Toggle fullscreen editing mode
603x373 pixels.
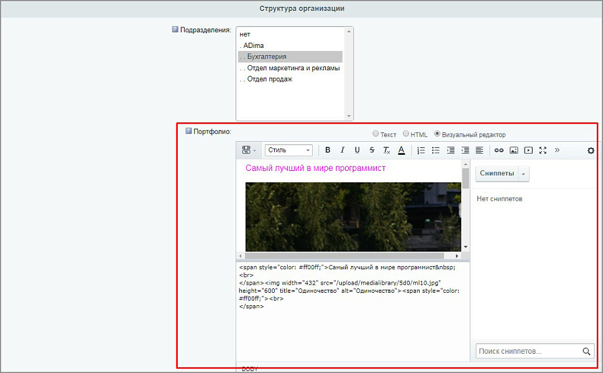[x=543, y=150]
